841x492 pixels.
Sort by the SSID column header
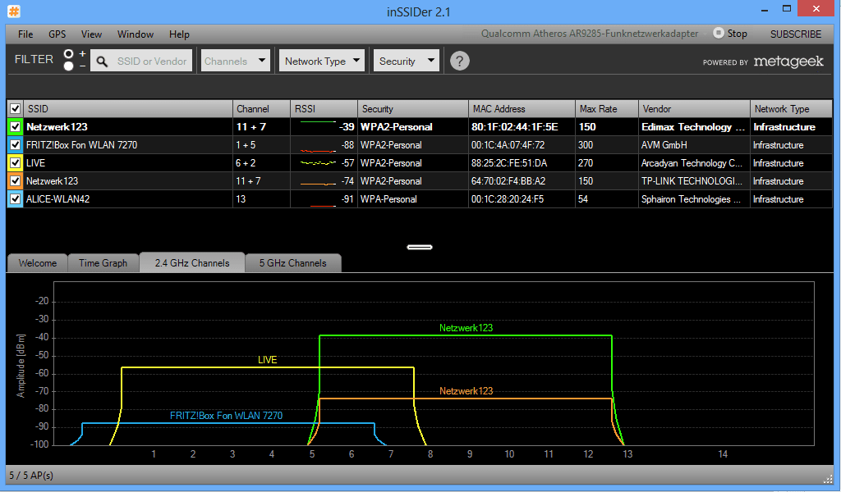click(x=127, y=109)
